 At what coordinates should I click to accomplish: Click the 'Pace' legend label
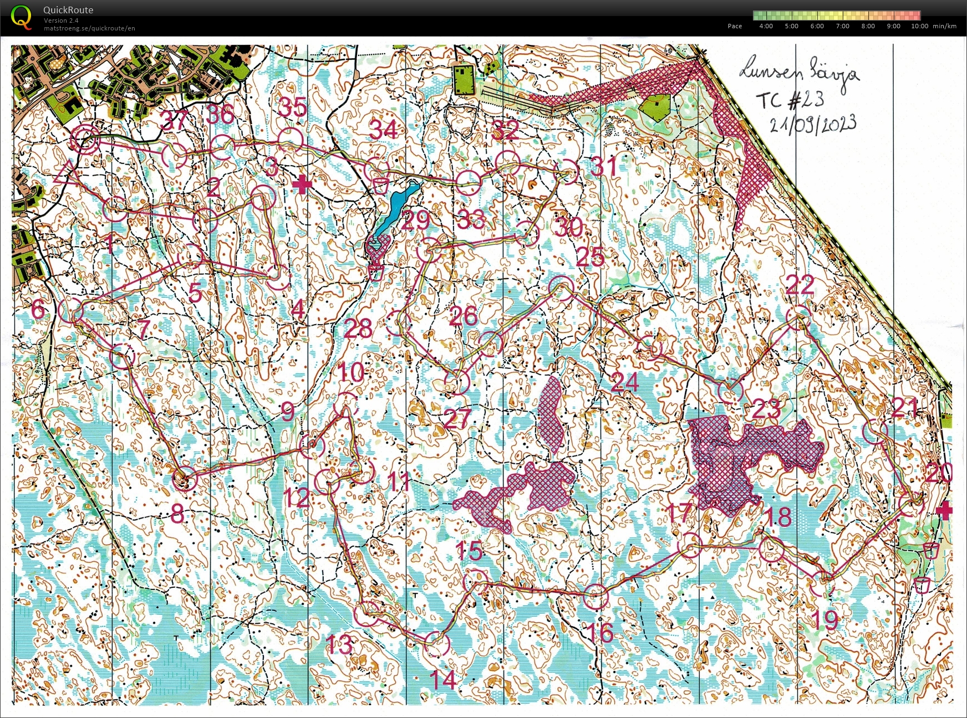734,26
